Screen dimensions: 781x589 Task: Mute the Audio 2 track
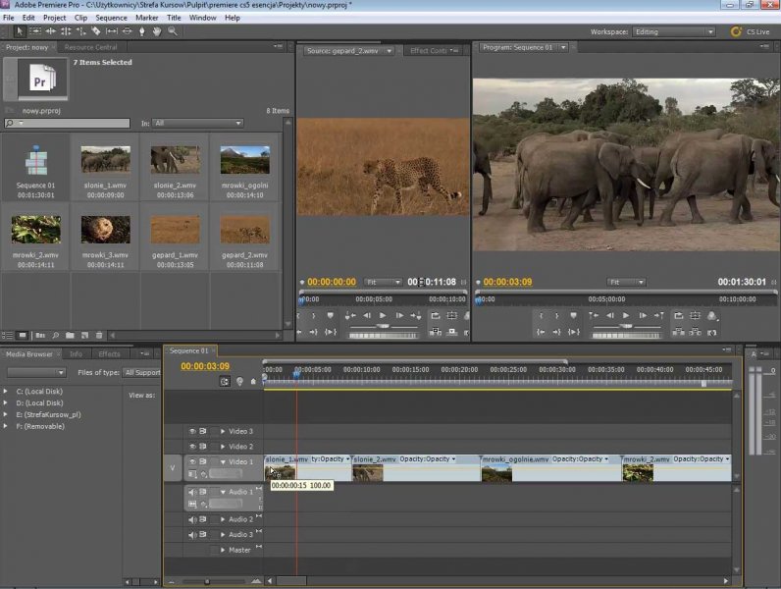tap(192, 519)
